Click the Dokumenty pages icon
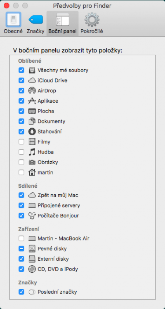Image resolution: width=165 pixels, height=309 pixels. pyautogui.click(x=32, y=121)
